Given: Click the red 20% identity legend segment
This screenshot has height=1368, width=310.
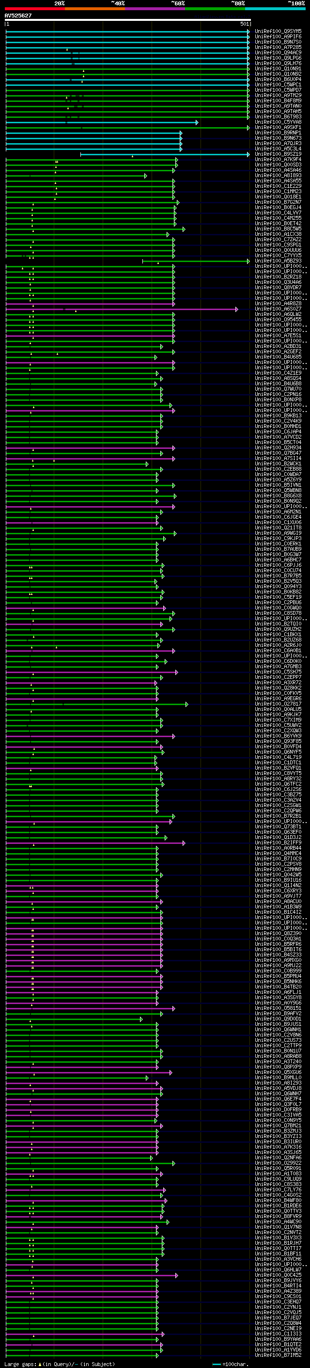Looking at the screenshot, I should (x=34, y=9).
